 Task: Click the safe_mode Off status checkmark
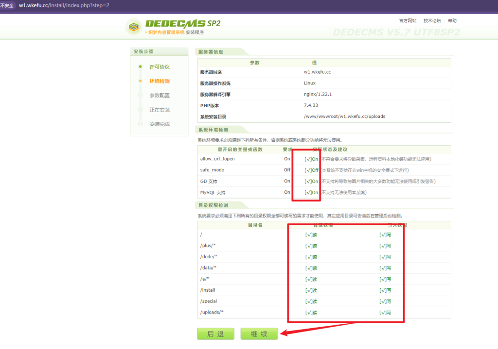coord(311,170)
